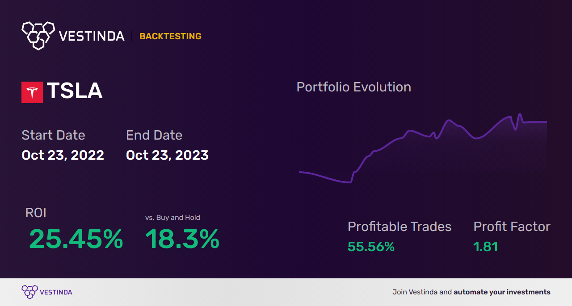Click the red Tesla logo icon
This screenshot has height=306, width=572.
32,92
